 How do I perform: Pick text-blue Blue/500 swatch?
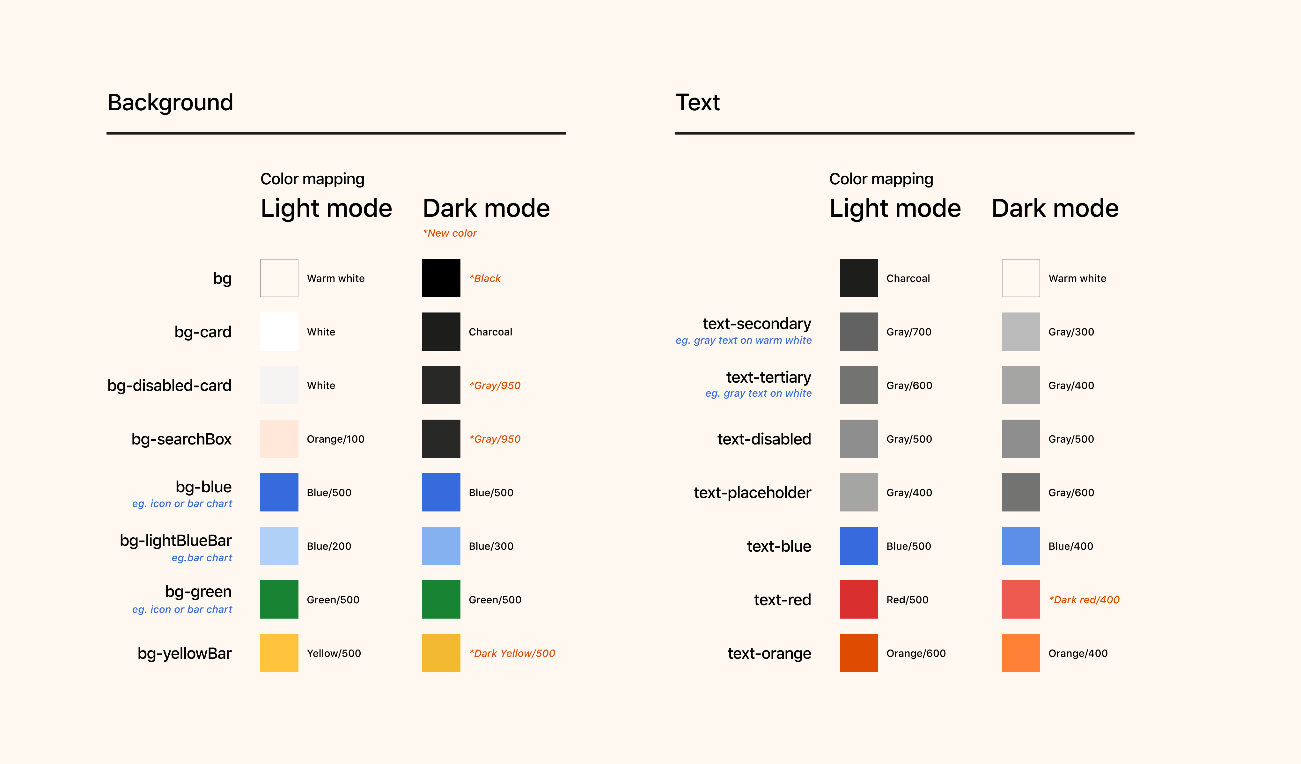tap(858, 546)
